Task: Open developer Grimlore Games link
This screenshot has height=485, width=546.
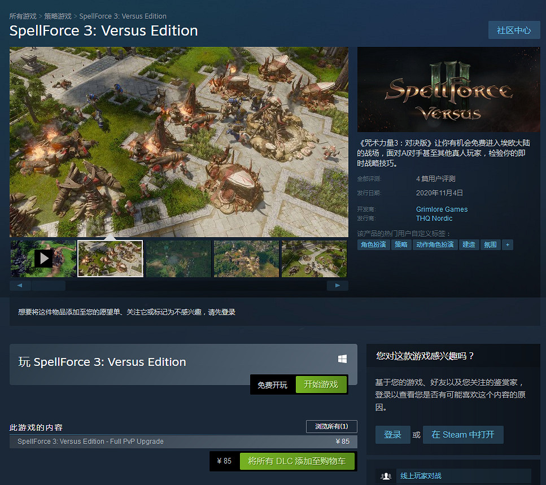Action: (442, 209)
